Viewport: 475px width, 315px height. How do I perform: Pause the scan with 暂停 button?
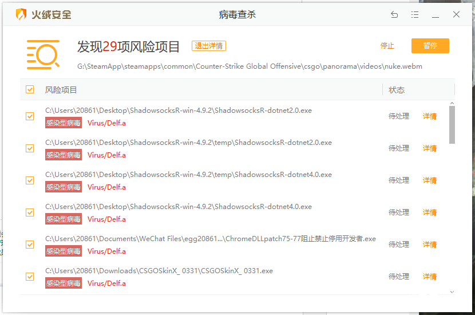point(430,46)
